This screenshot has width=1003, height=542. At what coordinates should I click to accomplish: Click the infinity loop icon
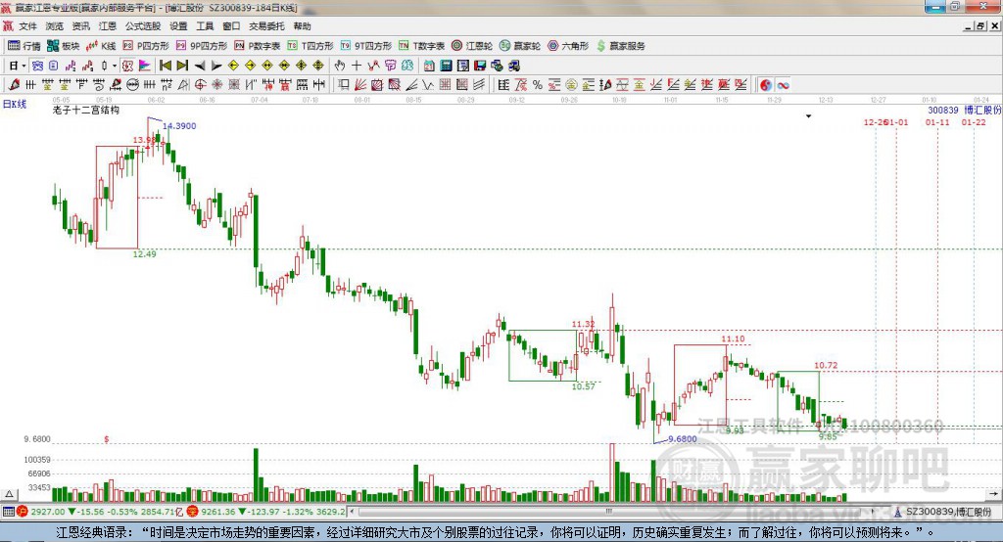click(783, 85)
